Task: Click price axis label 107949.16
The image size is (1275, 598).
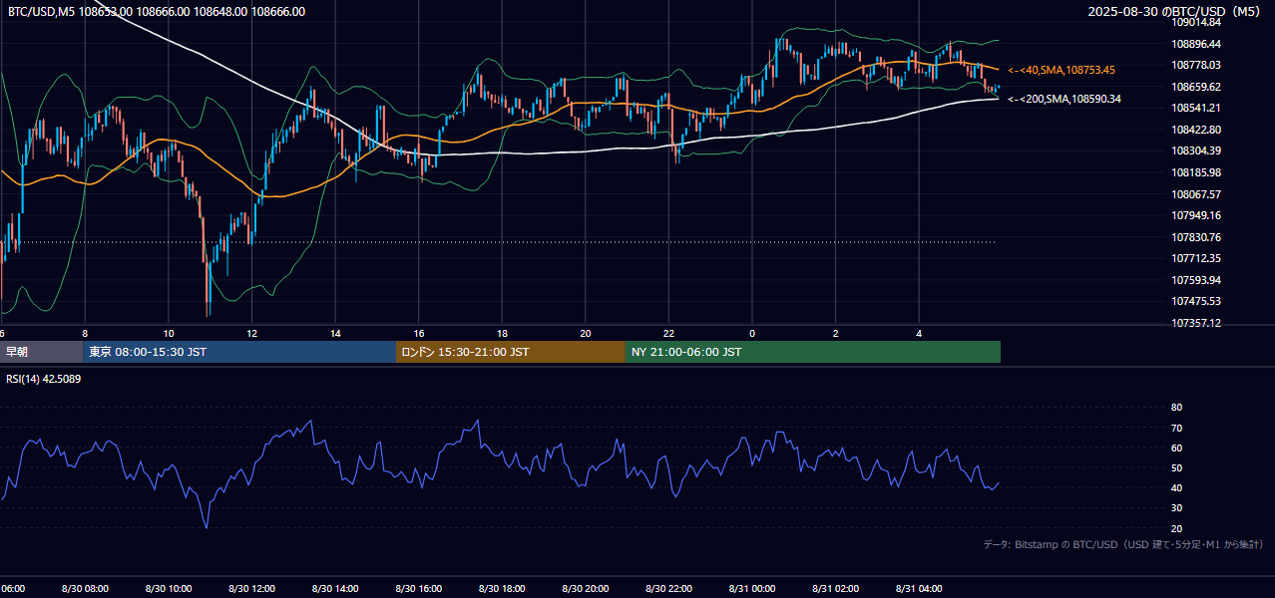Action: pyautogui.click(x=1197, y=215)
